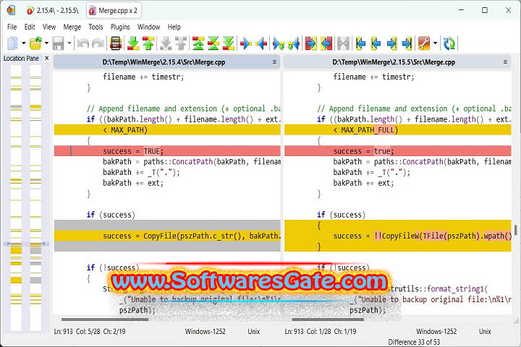The image size is (521, 347).
Task: Click 'Difference 33 of 53' in the status bar
Action: [414, 342]
